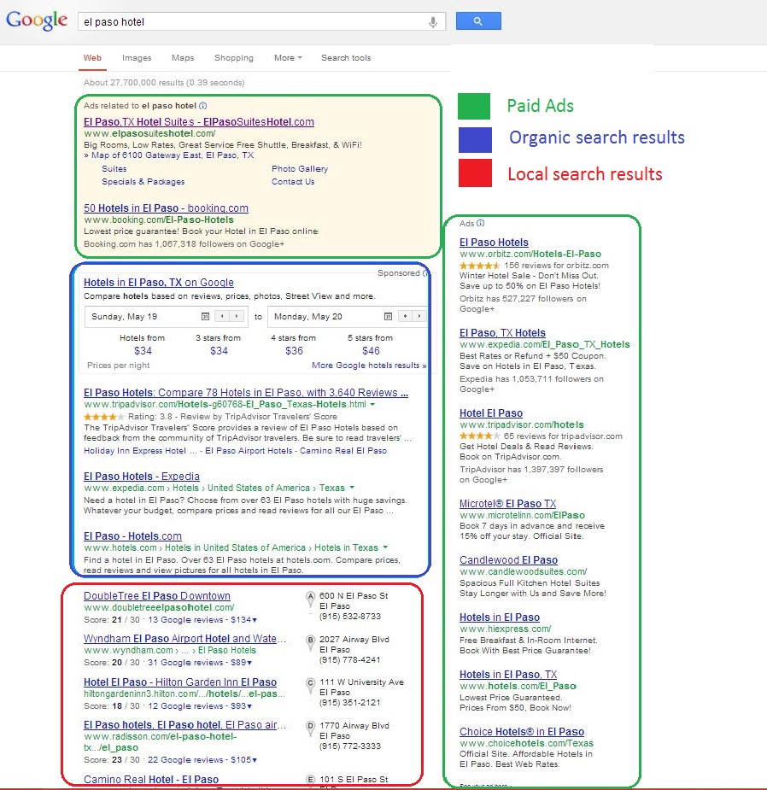This screenshot has width=767, height=790.
Task: Select the Web tab
Action: pyautogui.click(x=92, y=58)
